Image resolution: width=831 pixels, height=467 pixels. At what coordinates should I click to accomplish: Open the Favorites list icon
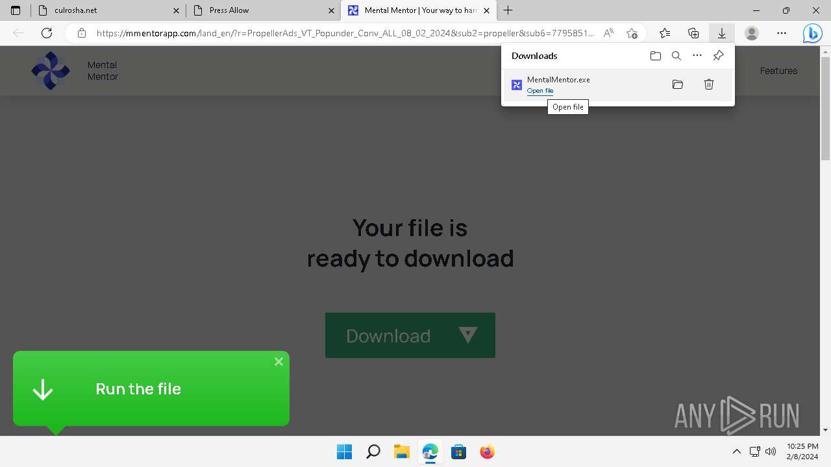point(665,33)
